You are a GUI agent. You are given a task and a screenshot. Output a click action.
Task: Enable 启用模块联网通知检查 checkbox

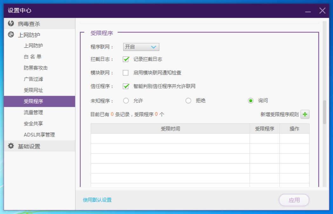(x=126, y=73)
